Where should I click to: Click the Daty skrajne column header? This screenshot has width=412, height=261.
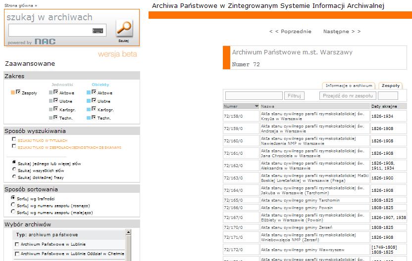[388, 106]
